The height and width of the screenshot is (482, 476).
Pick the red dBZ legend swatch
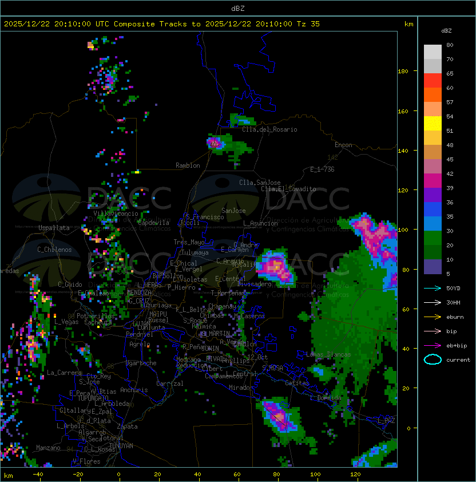pyautogui.click(x=433, y=80)
